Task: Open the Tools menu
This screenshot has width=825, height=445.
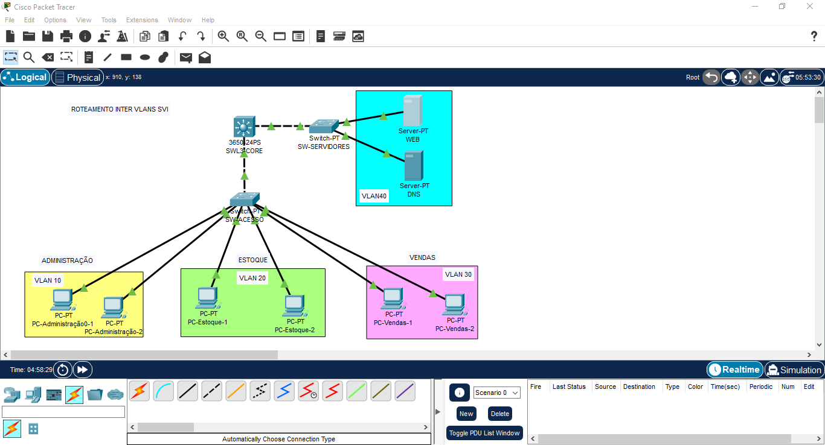Action: 109,20
